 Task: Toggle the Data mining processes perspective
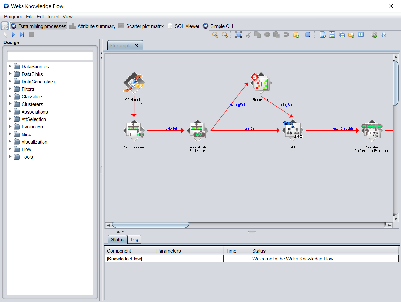[x=38, y=26]
